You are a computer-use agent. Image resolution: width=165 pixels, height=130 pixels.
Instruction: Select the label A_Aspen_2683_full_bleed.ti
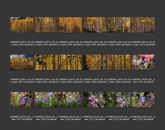tap(95, 82)
